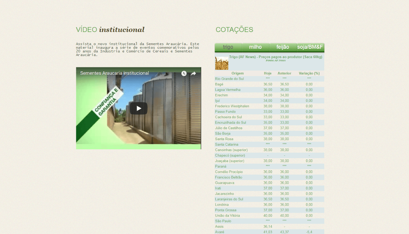
Task: Select the Chapecó (superior) row label
Action: tap(230, 156)
